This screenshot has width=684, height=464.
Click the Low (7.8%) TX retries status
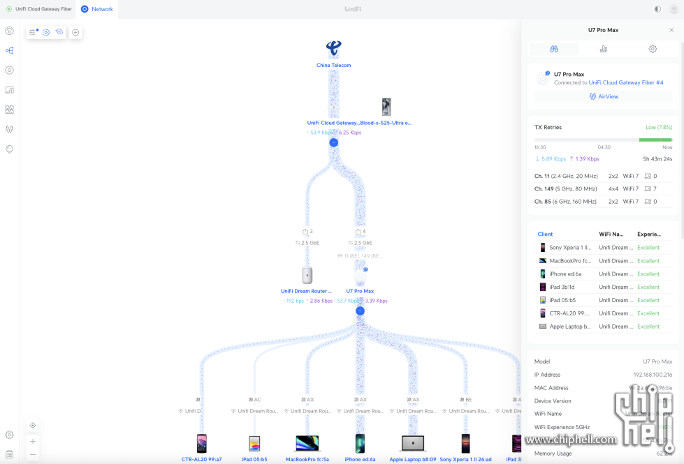(x=659, y=127)
